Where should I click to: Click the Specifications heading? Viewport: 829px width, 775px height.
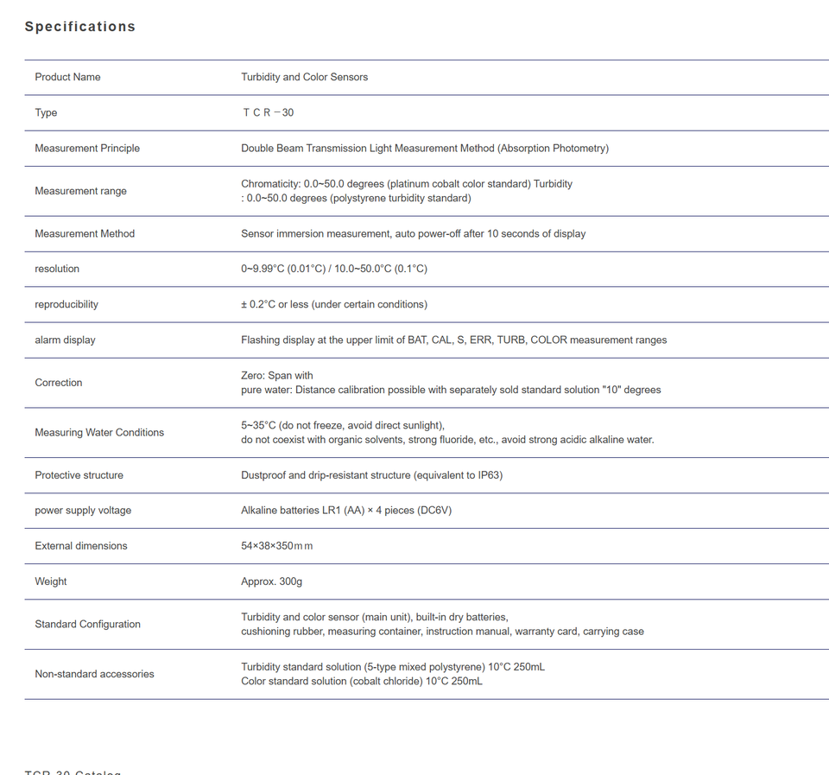[80, 27]
